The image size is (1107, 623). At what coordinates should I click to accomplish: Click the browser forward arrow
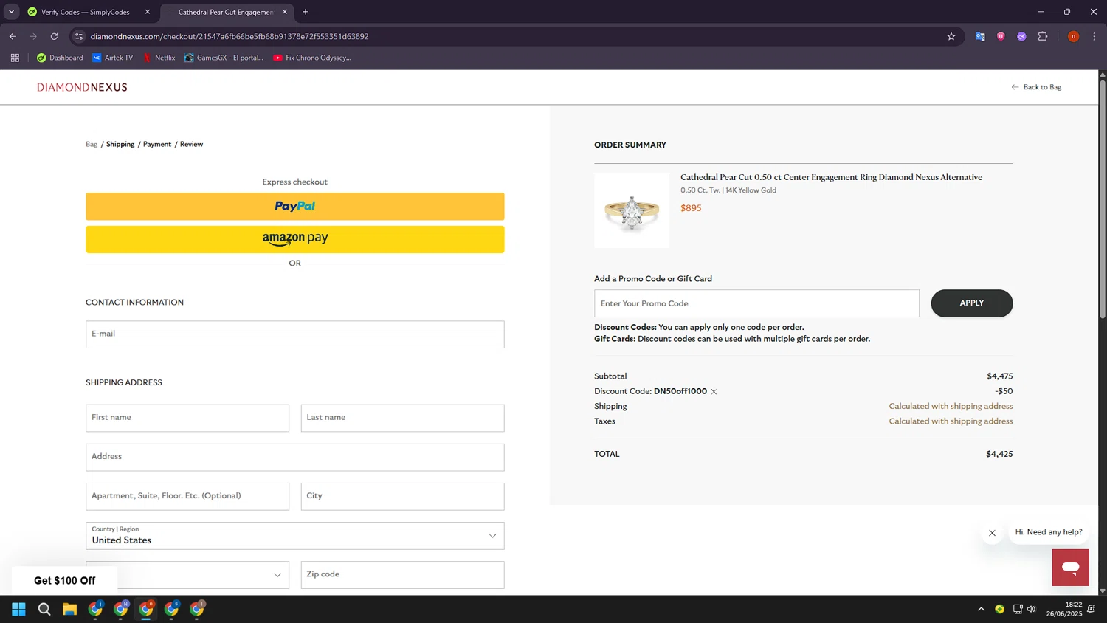pyautogui.click(x=33, y=36)
